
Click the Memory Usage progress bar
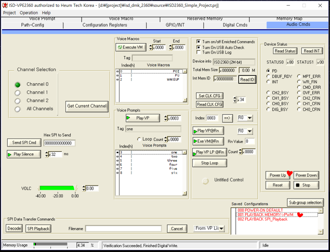(50, 244)
